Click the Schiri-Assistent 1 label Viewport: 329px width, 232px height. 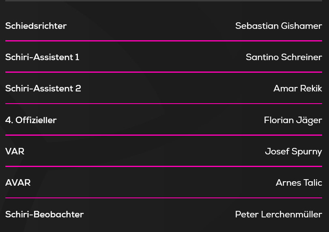(x=42, y=57)
